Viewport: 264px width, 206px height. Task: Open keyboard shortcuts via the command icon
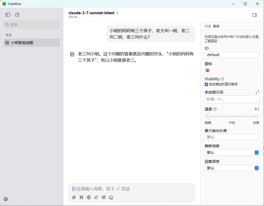click(x=81, y=197)
